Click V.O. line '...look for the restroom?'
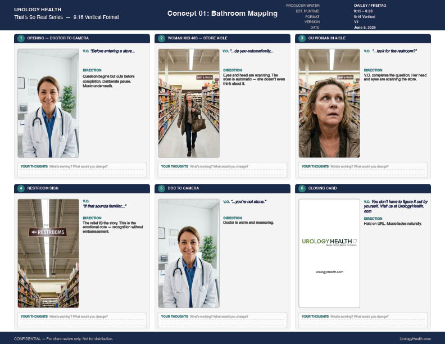445x344 pixels. click(x=395, y=51)
